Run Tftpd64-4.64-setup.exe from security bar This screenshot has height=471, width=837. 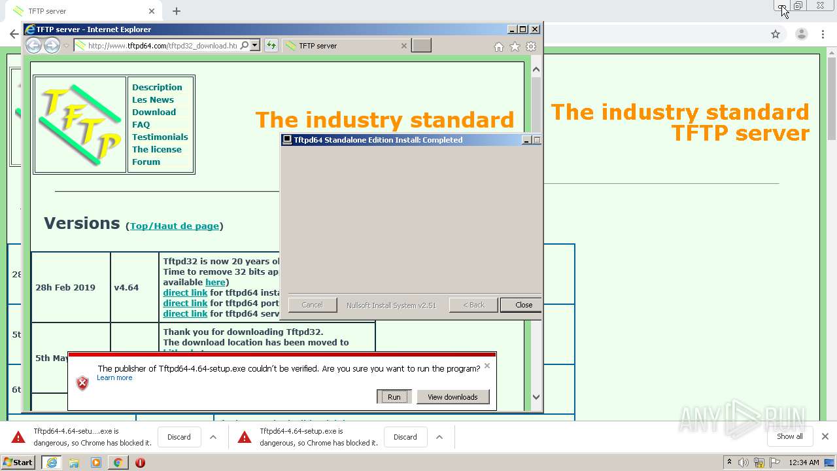(394, 397)
